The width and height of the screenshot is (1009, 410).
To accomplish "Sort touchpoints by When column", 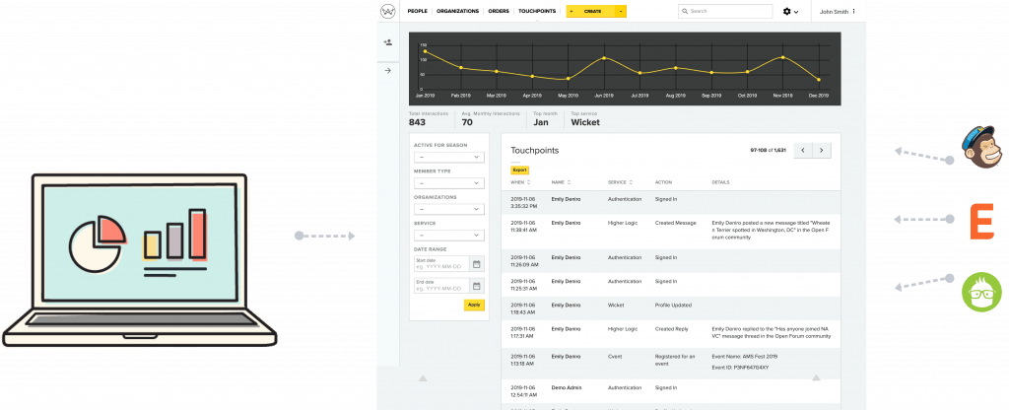I will 520,182.
